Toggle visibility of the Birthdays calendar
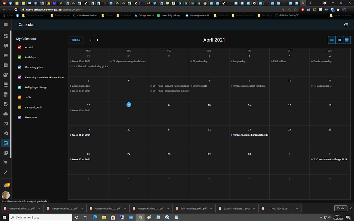Screen dimensions: 354x221 pyautogui.click(x=19, y=57)
